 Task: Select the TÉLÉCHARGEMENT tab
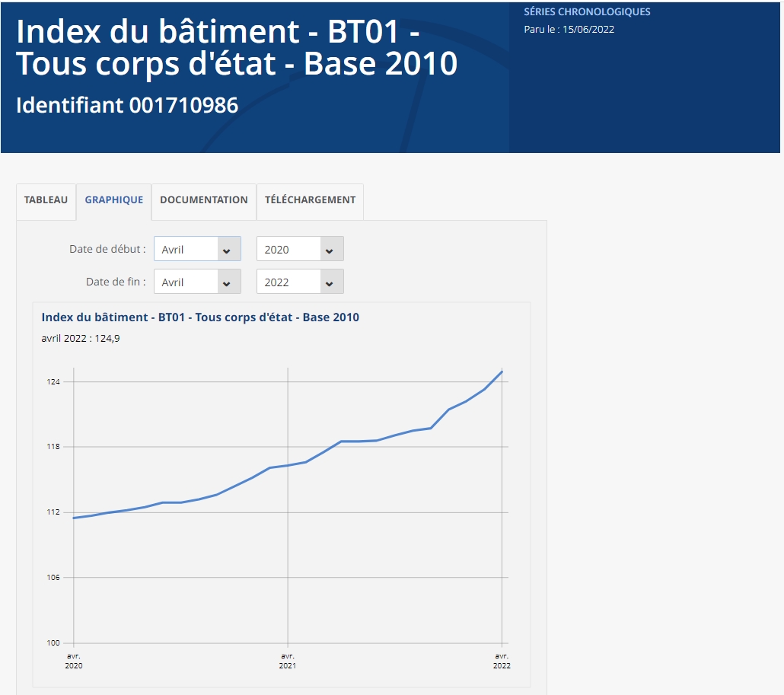pyautogui.click(x=309, y=200)
